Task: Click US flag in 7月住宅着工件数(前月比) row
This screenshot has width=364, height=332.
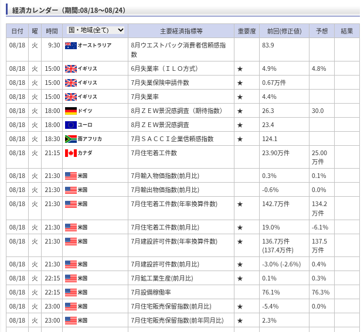Action: (x=71, y=227)
